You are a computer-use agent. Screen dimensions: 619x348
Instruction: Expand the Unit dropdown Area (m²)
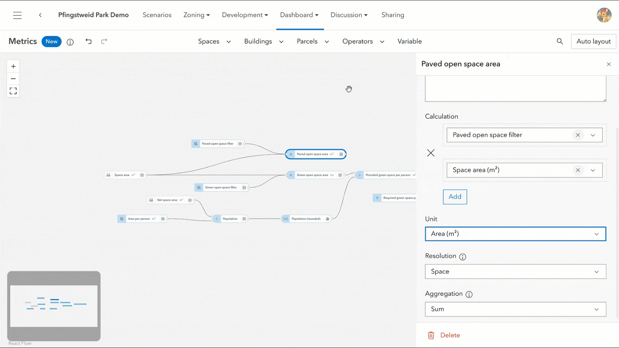tap(515, 234)
